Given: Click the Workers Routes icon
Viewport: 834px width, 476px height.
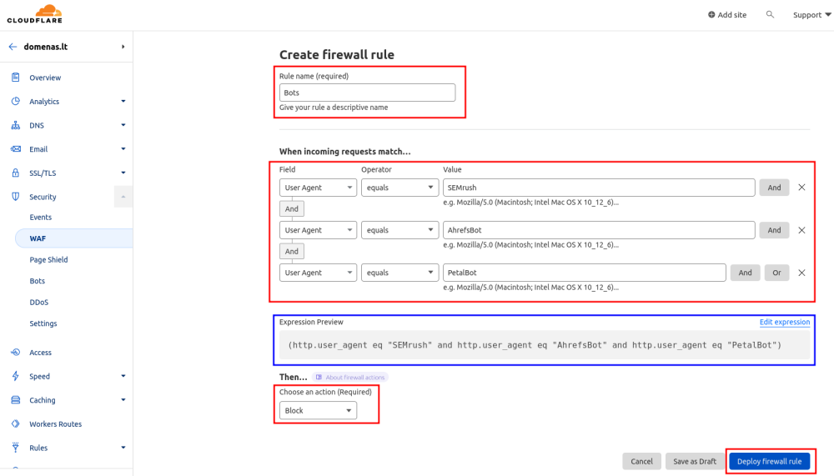Looking at the screenshot, I should (x=15, y=423).
